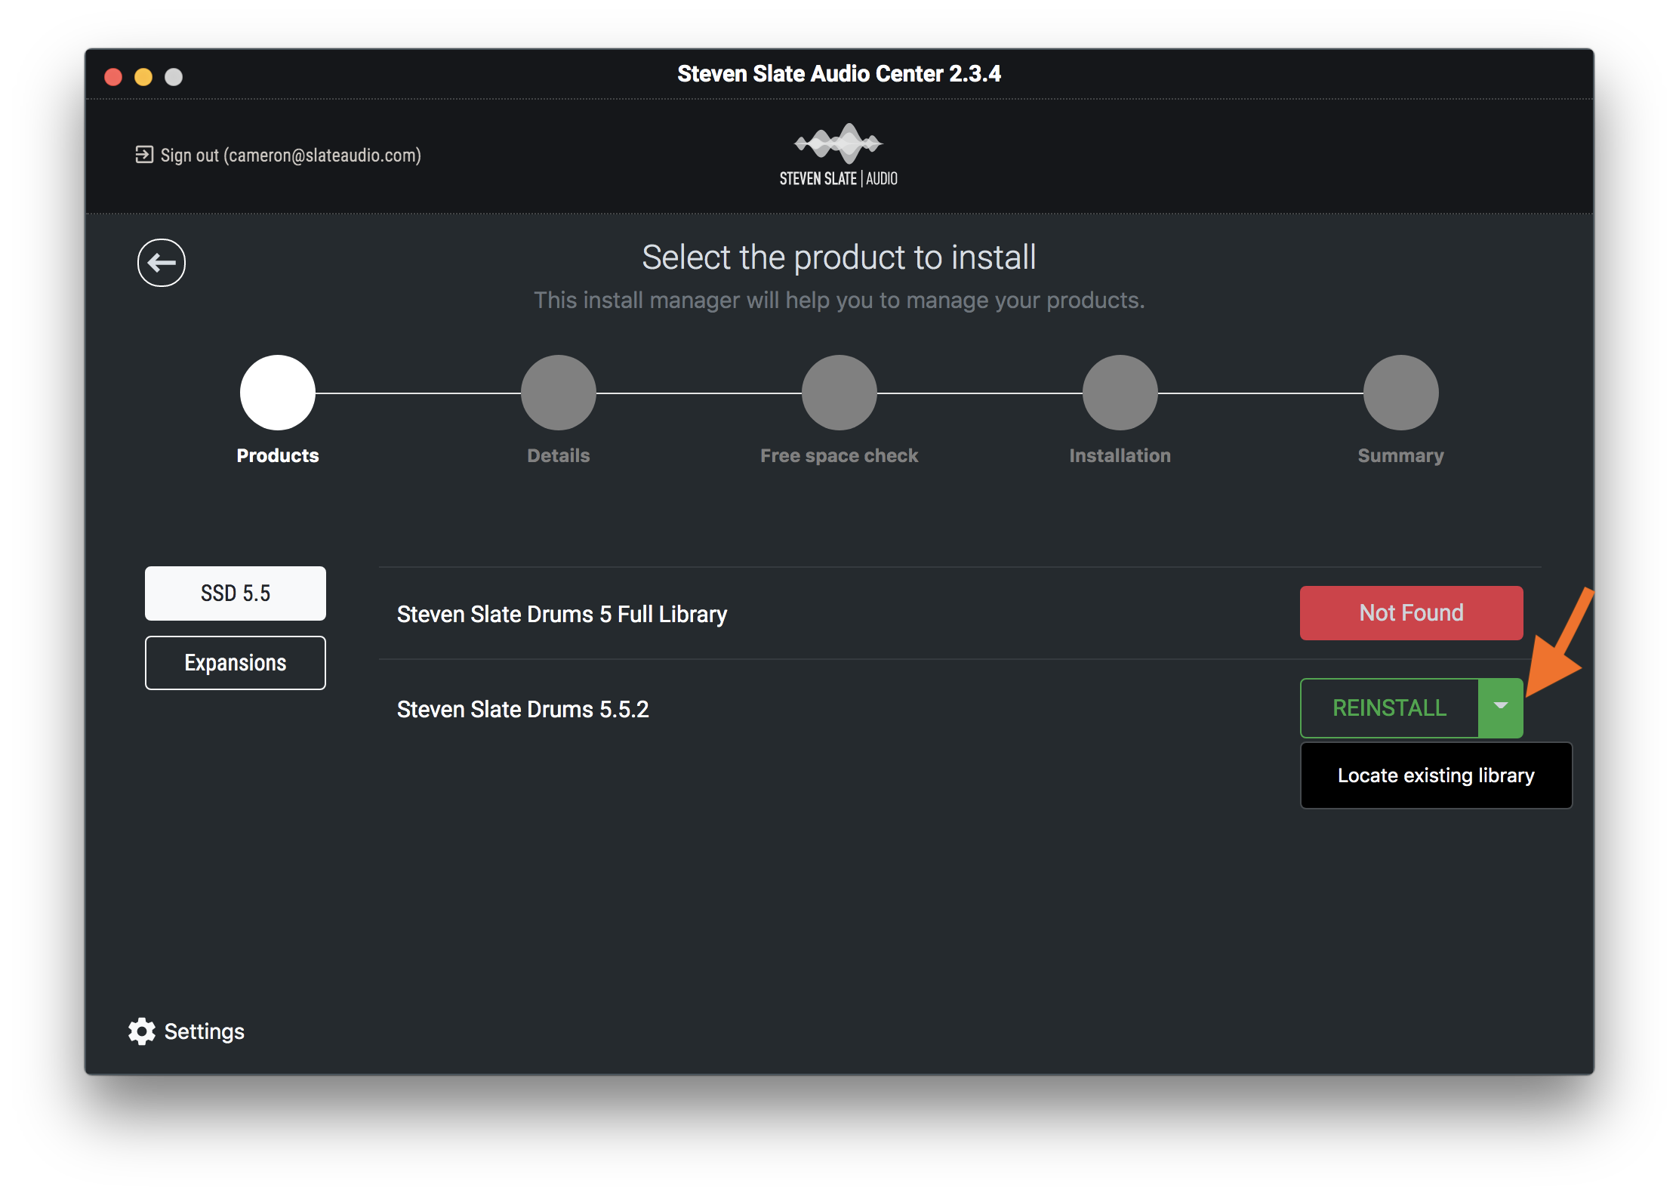Screen dimensions: 1679x1196
Task: Click the Products step circle
Action: pos(278,393)
